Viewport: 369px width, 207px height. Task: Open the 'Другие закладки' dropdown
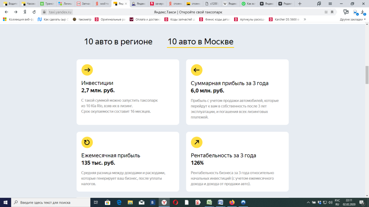pyautogui.click(x=353, y=19)
